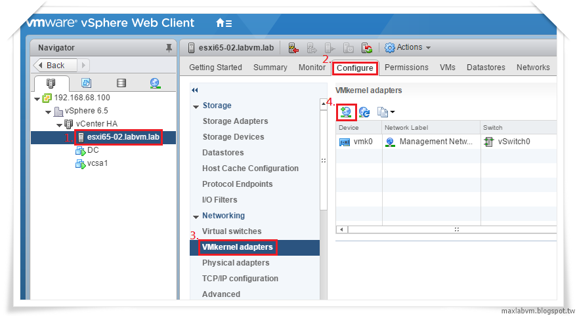Switch to Hosts and Clusters view

tap(51, 83)
